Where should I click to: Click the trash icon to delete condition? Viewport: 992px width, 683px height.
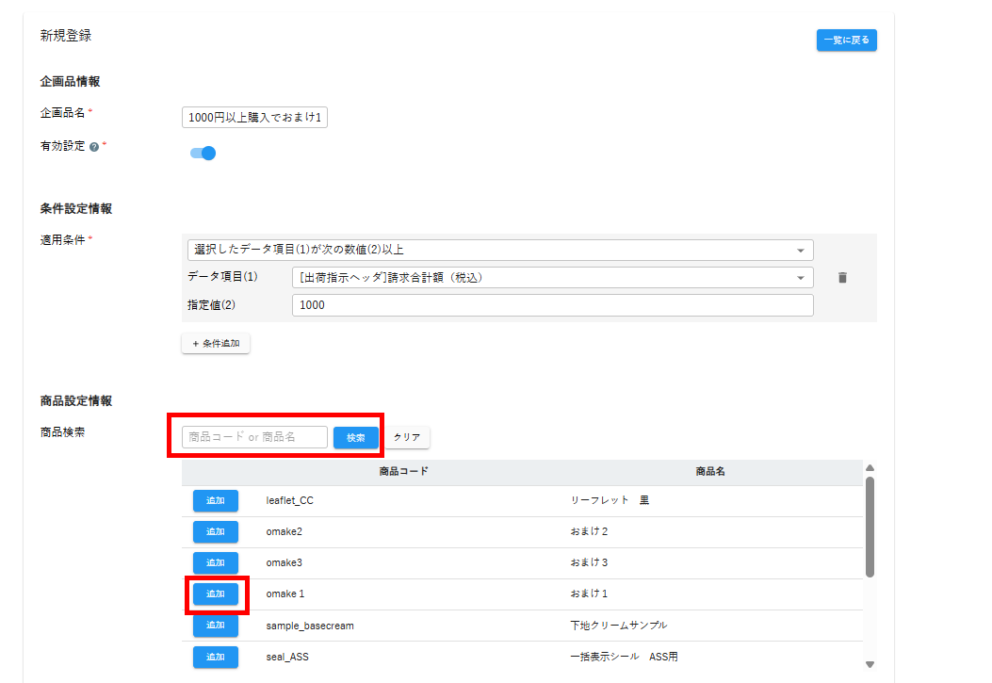coord(842,278)
